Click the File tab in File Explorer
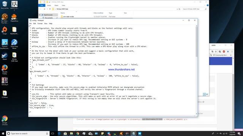The height and width of the screenshot is (136, 243). tap(42, 5)
